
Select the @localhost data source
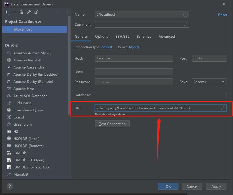pos(35,29)
